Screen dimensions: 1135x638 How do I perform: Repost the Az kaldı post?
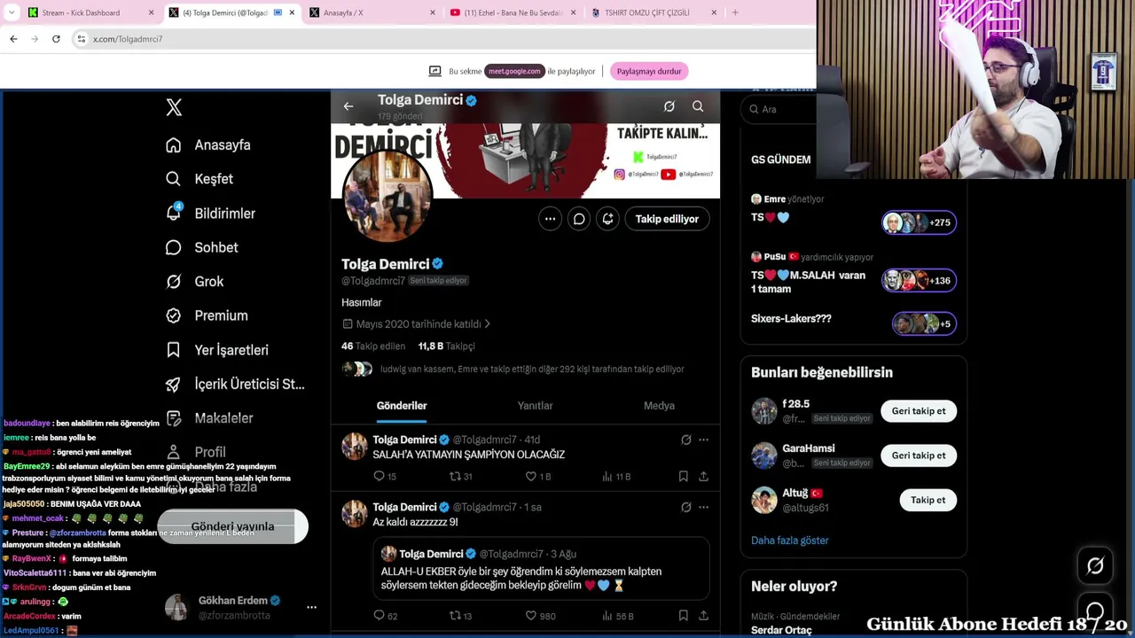[x=460, y=616]
